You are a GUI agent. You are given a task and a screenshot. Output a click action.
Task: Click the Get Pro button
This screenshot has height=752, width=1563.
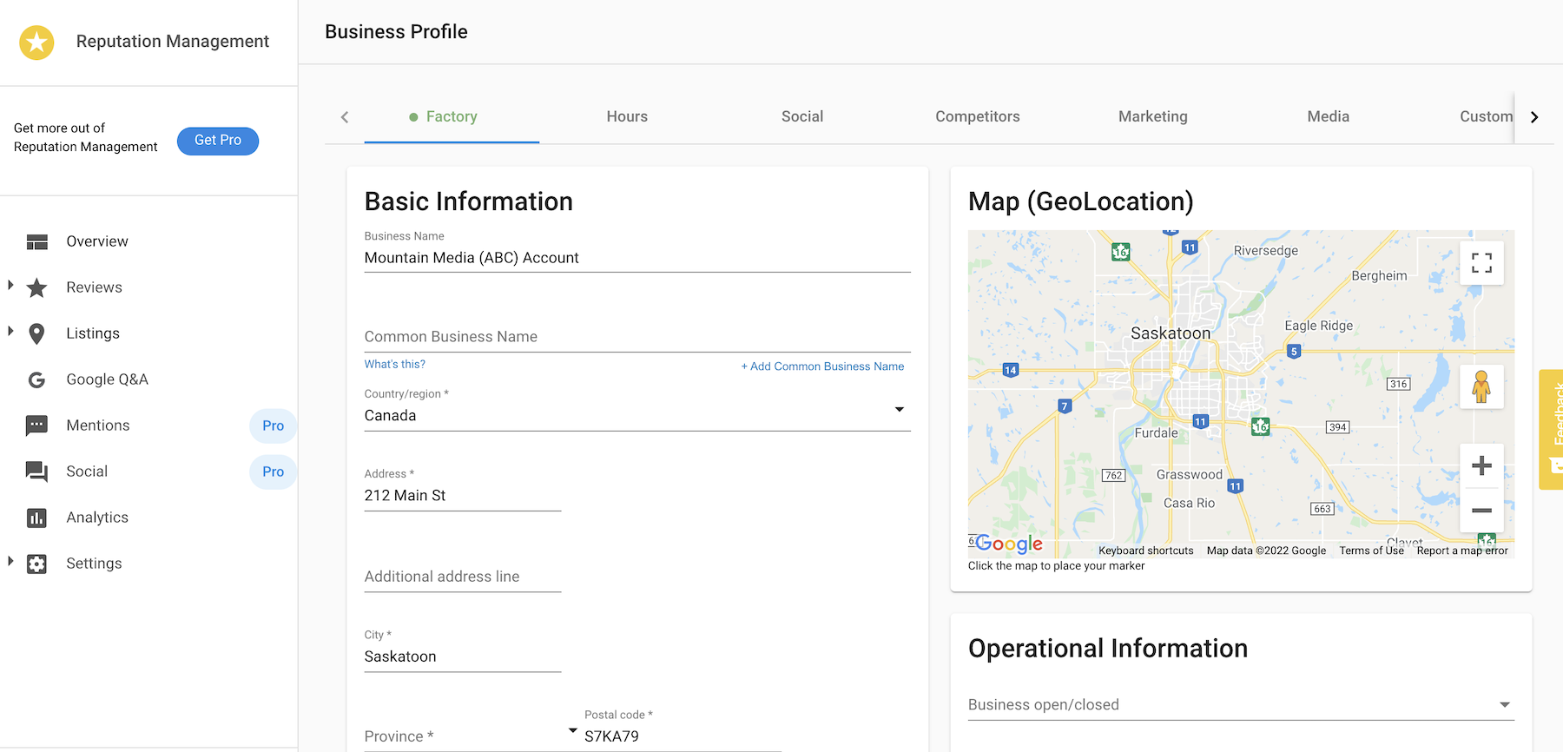coord(218,141)
